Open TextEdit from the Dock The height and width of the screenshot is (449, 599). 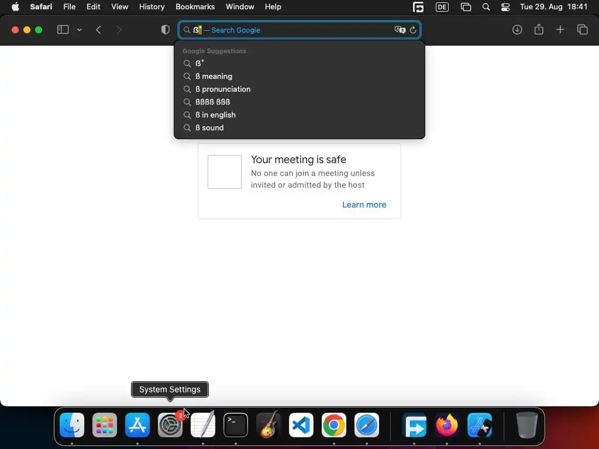203,425
